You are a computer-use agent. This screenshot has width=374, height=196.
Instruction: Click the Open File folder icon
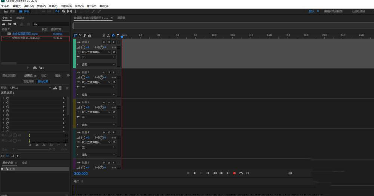coord(4,24)
